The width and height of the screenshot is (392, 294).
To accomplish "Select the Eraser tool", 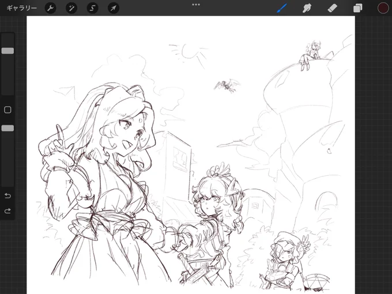I will pyautogui.click(x=332, y=8).
